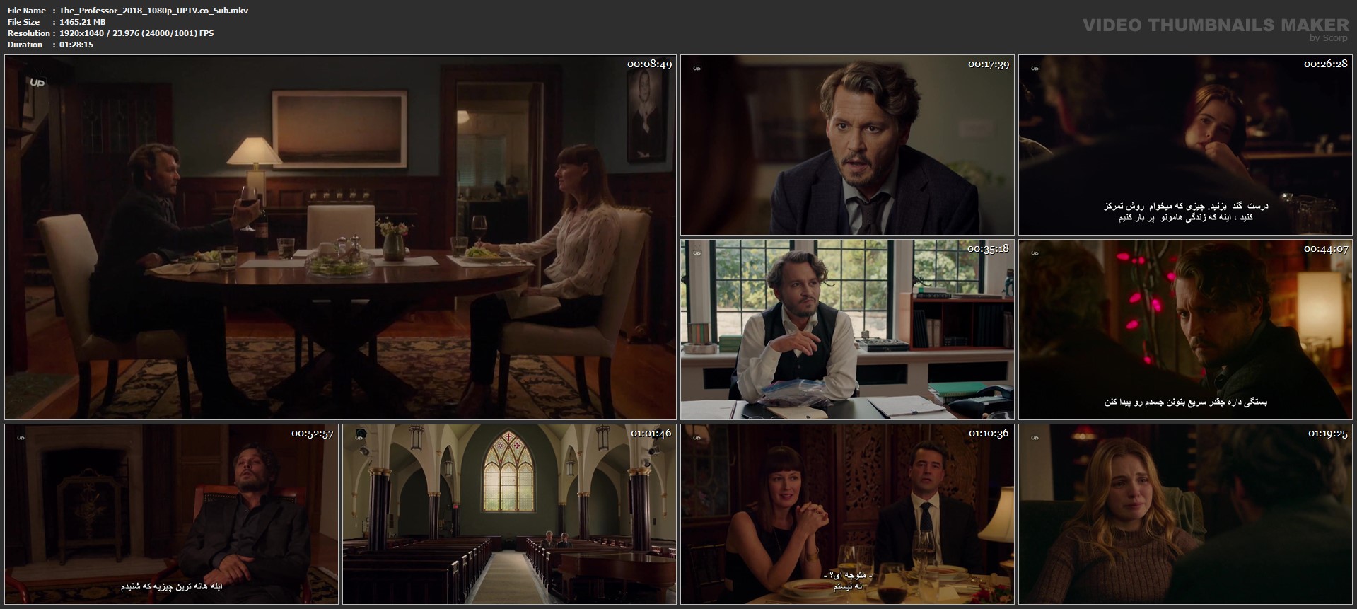Select the duration value 01:28:15
This screenshot has height=609, width=1357.
76,45
